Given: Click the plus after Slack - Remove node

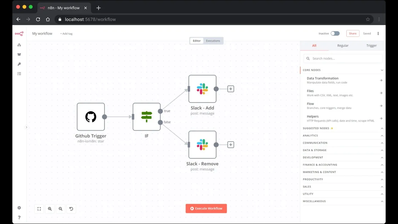Looking at the screenshot, I should 231,145.
